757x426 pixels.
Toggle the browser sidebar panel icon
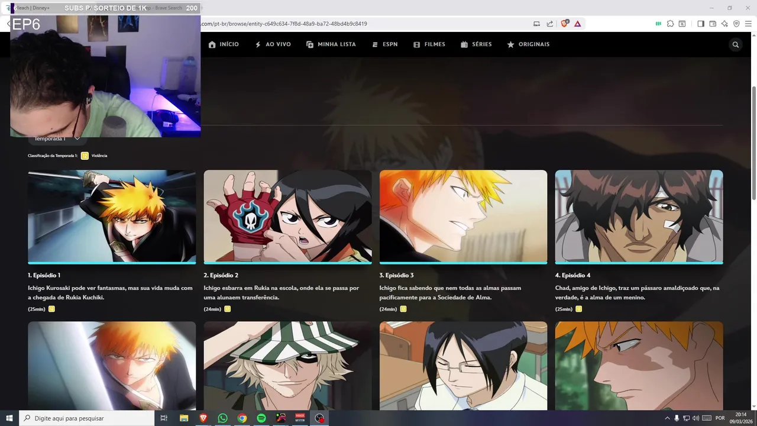coord(701,24)
